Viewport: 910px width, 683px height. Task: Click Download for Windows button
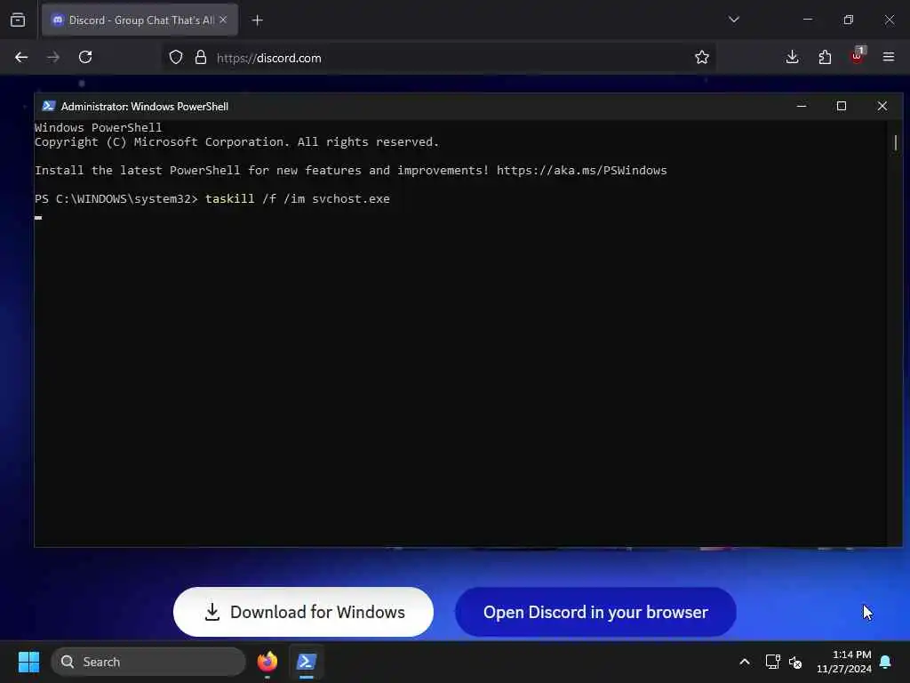pos(304,612)
